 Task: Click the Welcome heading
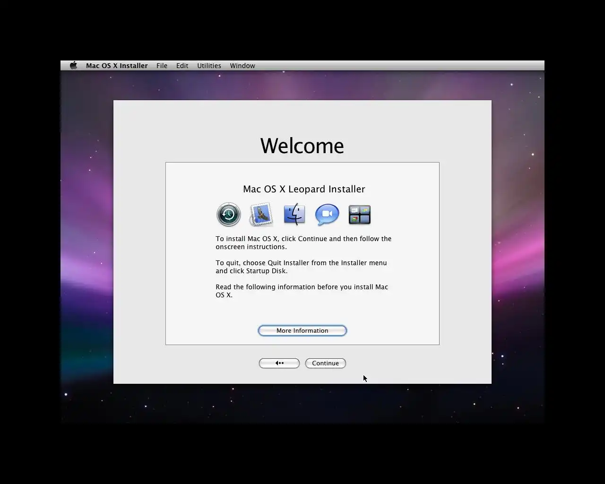click(302, 146)
